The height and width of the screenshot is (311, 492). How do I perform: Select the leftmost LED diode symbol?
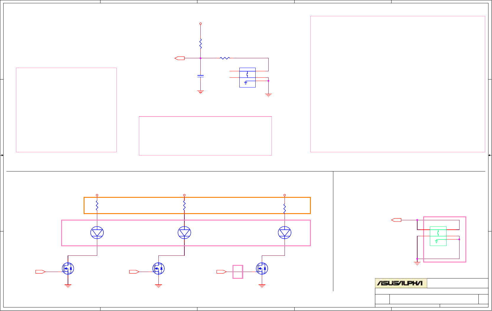pyautogui.click(x=97, y=233)
